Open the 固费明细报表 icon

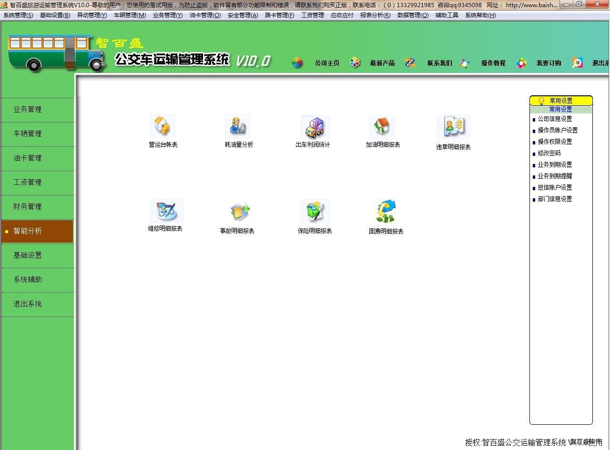[386, 212]
